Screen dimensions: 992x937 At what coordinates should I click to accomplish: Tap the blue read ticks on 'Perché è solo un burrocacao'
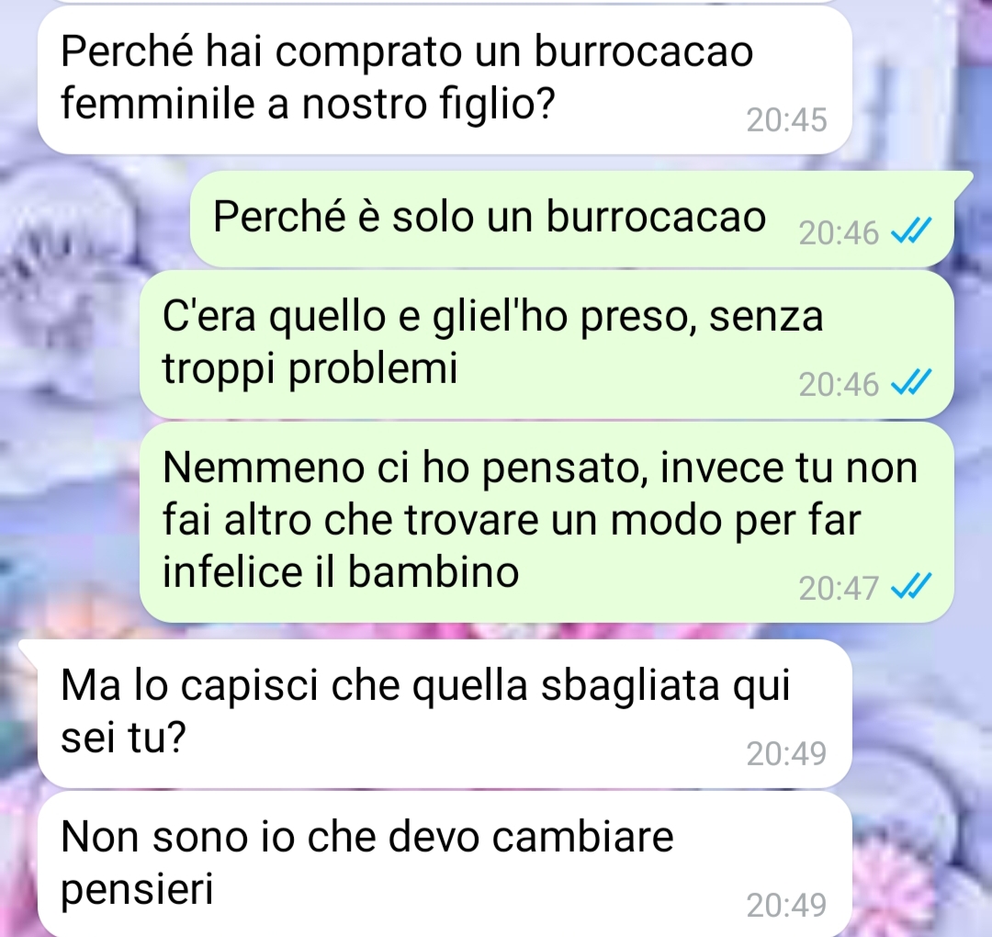[x=911, y=231]
